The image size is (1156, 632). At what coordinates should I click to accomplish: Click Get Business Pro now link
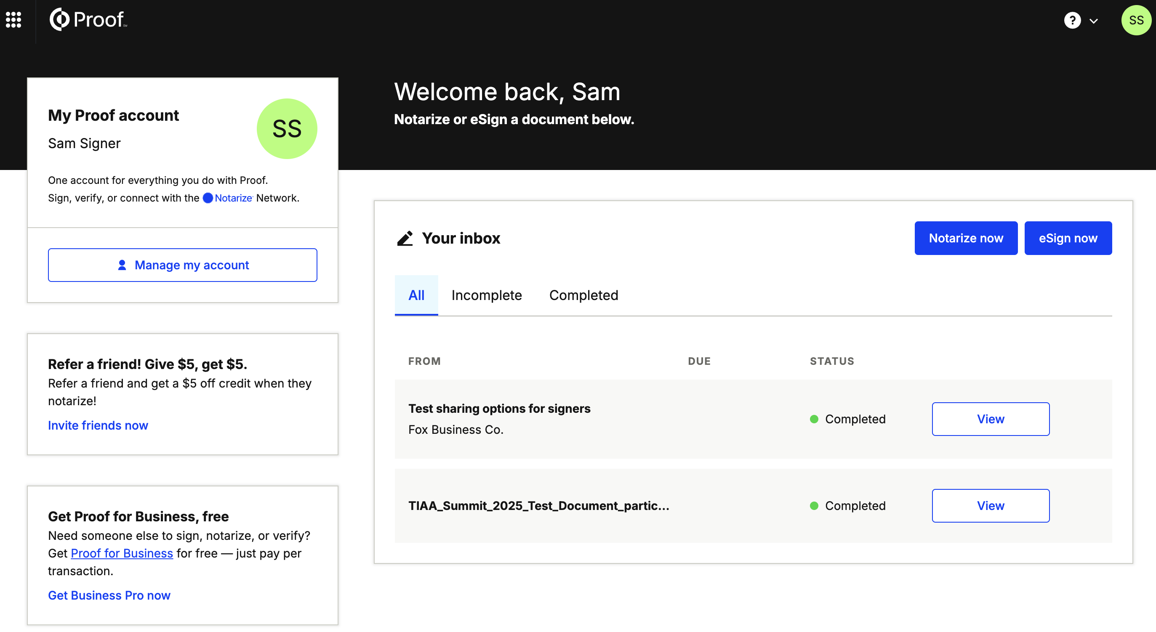[109, 595]
